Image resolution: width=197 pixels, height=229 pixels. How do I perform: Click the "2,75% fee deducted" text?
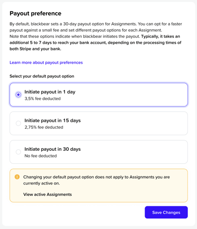point(44,127)
